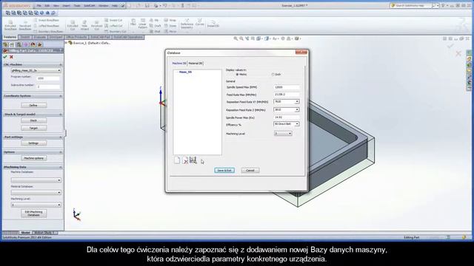Click the Instant3D tool
This screenshot has width=474, height=266.
(213, 24)
